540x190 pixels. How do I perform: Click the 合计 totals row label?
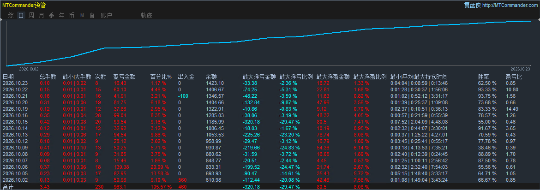click(x=7, y=187)
